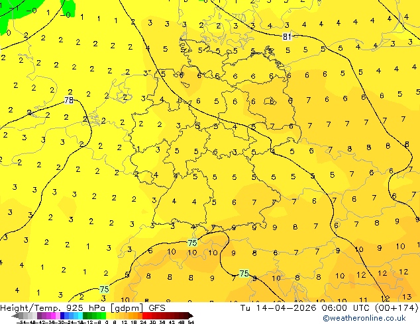Click the 81 height contour label
Viewport: 420px width, 324px height.
pos(287,36)
